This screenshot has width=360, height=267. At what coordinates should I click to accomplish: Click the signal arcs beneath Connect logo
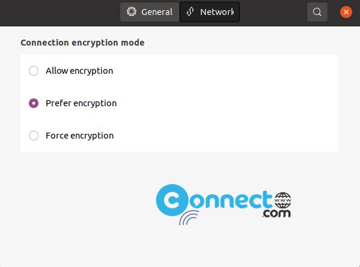[x=189, y=218]
